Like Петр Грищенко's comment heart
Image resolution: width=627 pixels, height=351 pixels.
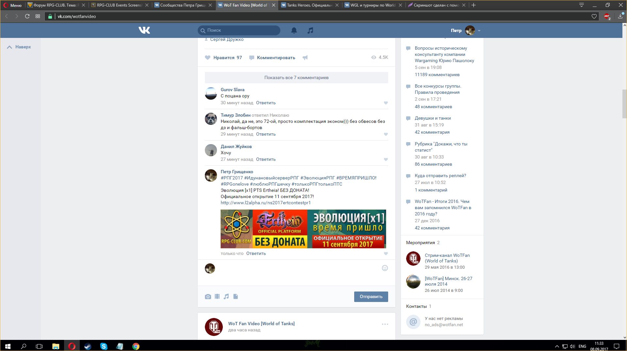[x=386, y=254]
